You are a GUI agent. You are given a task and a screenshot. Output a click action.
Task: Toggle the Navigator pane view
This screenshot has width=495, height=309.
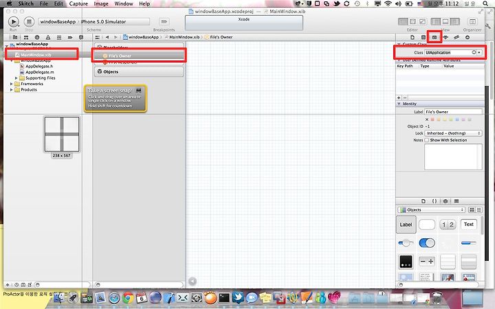coord(436,21)
